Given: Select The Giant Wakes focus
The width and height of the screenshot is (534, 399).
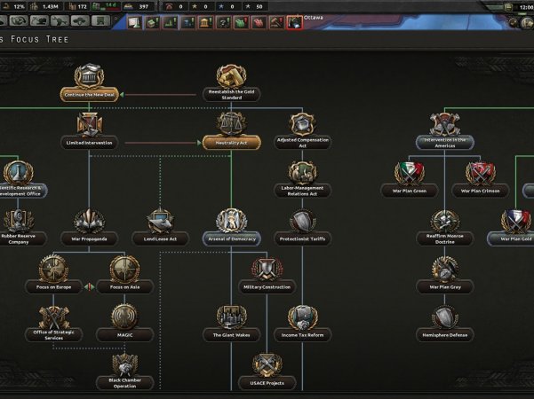Looking at the screenshot, I should click(x=232, y=335).
